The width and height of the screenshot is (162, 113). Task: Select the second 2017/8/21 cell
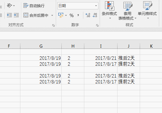tap(101, 76)
